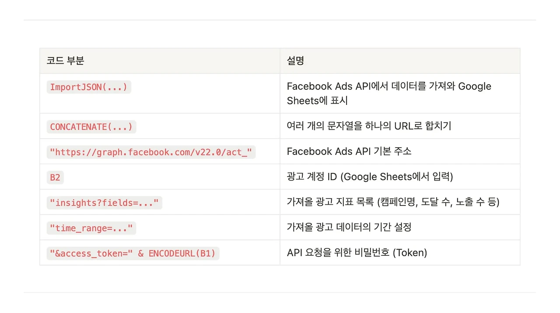Select the graph.facebook.com URL code cell
560x313 pixels.
(151, 152)
